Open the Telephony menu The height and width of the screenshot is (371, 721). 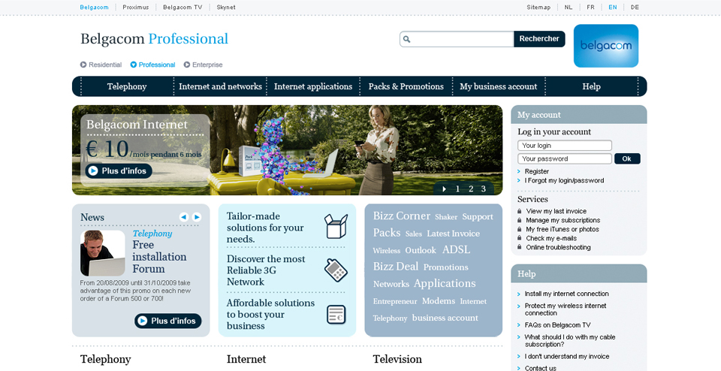tap(127, 86)
